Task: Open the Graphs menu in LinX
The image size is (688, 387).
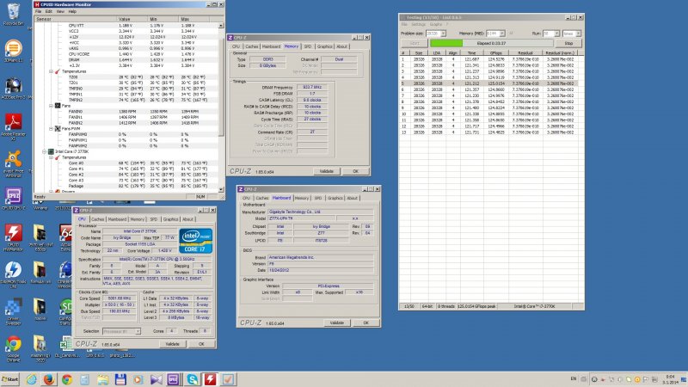Action: coord(436,25)
